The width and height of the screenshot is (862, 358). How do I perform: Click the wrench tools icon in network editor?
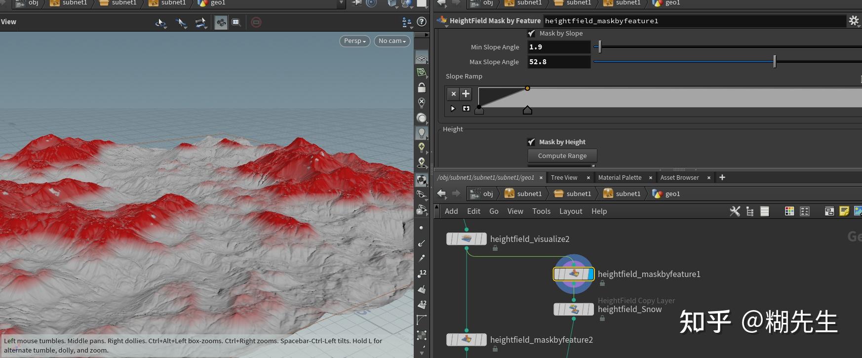735,211
